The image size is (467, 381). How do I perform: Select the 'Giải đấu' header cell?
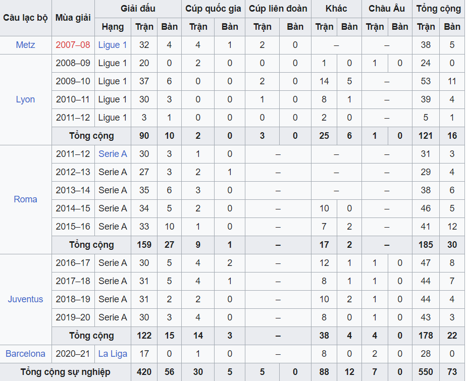click(x=138, y=9)
